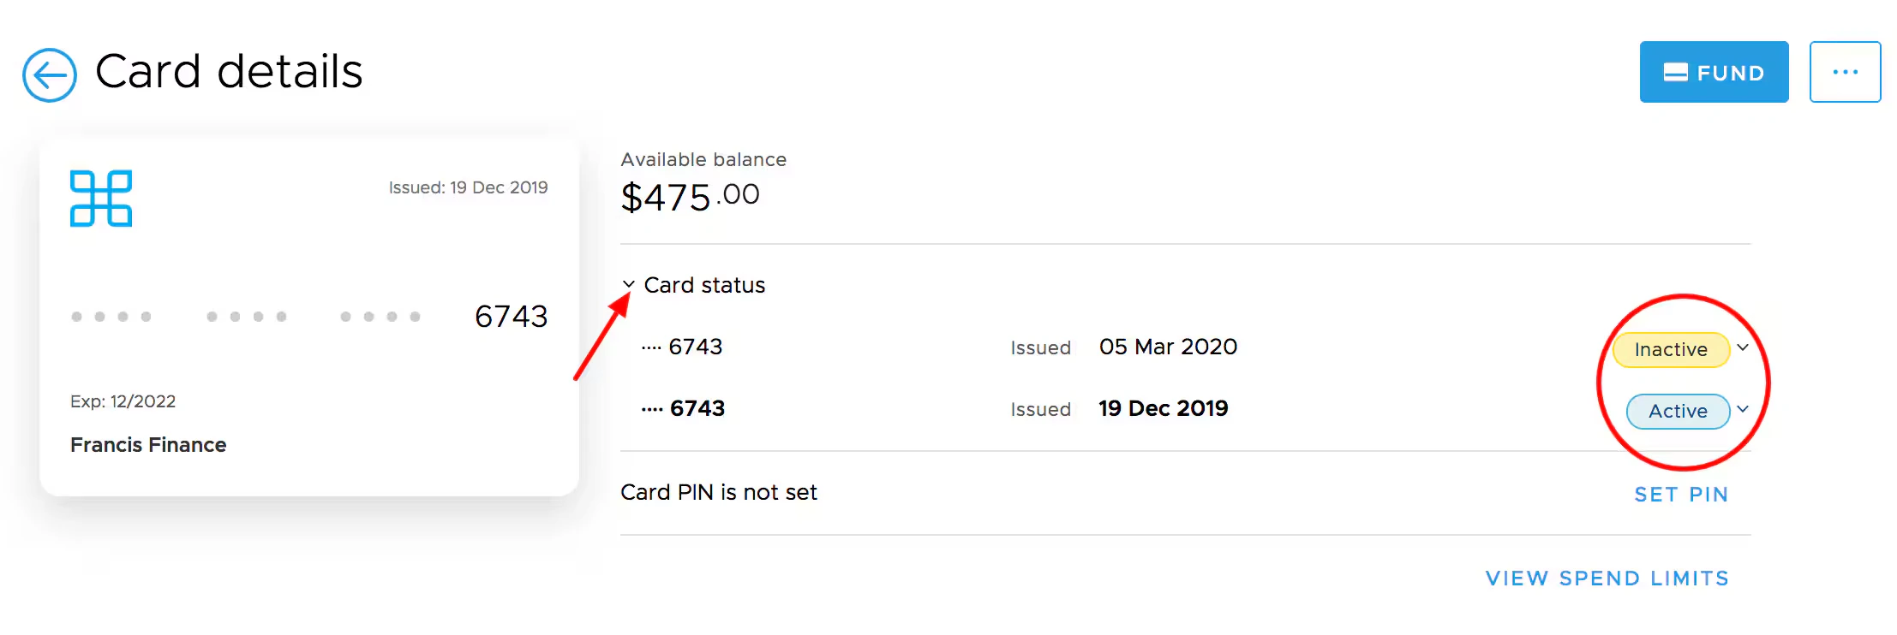
Task: Click the Francis Finance cardholder name
Action: [x=148, y=445]
